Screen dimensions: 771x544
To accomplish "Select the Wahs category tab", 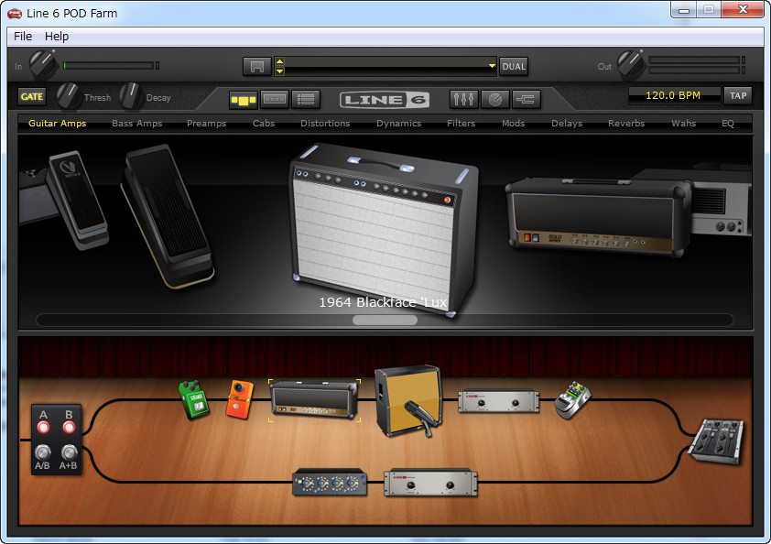I will [683, 123].
